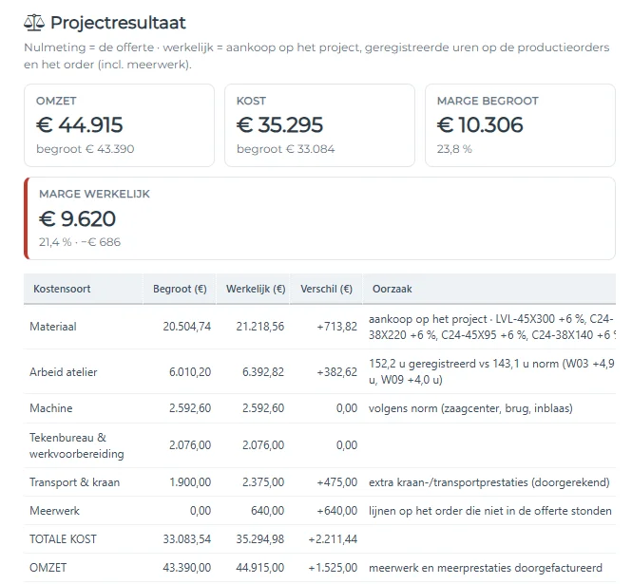632x584 pixels.
Task: Select the Materiaal row label
Action: (53, 327)
